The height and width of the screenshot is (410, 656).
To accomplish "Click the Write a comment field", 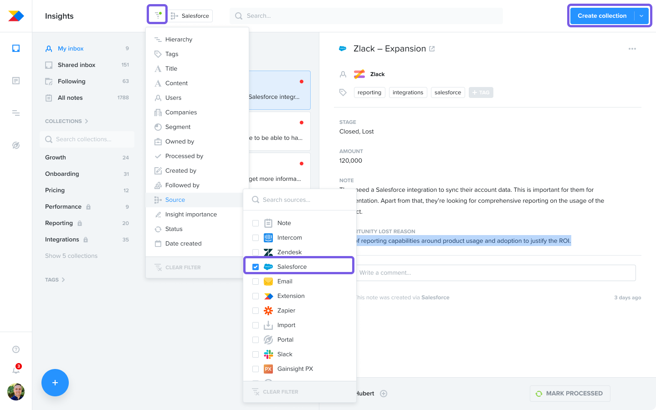I will 496,273.
